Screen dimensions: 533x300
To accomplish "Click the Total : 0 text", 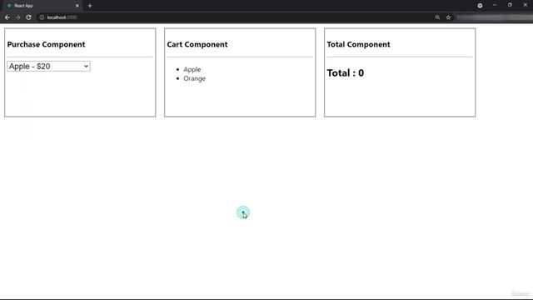I will click(346, 73).
